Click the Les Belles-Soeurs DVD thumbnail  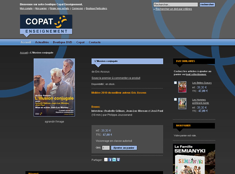pos(182,87)
